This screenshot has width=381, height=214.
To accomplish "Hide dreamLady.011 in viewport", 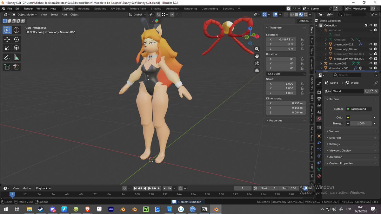I will (x=371, y=44).
